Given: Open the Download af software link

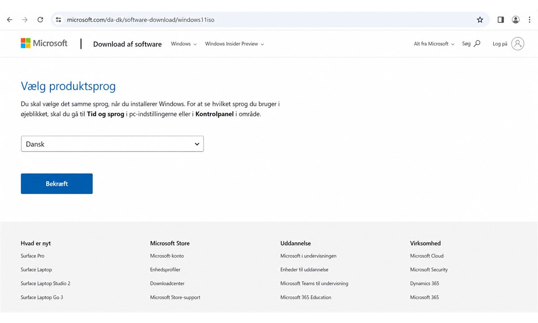Looking at the screenshot, I should (127, 44).
